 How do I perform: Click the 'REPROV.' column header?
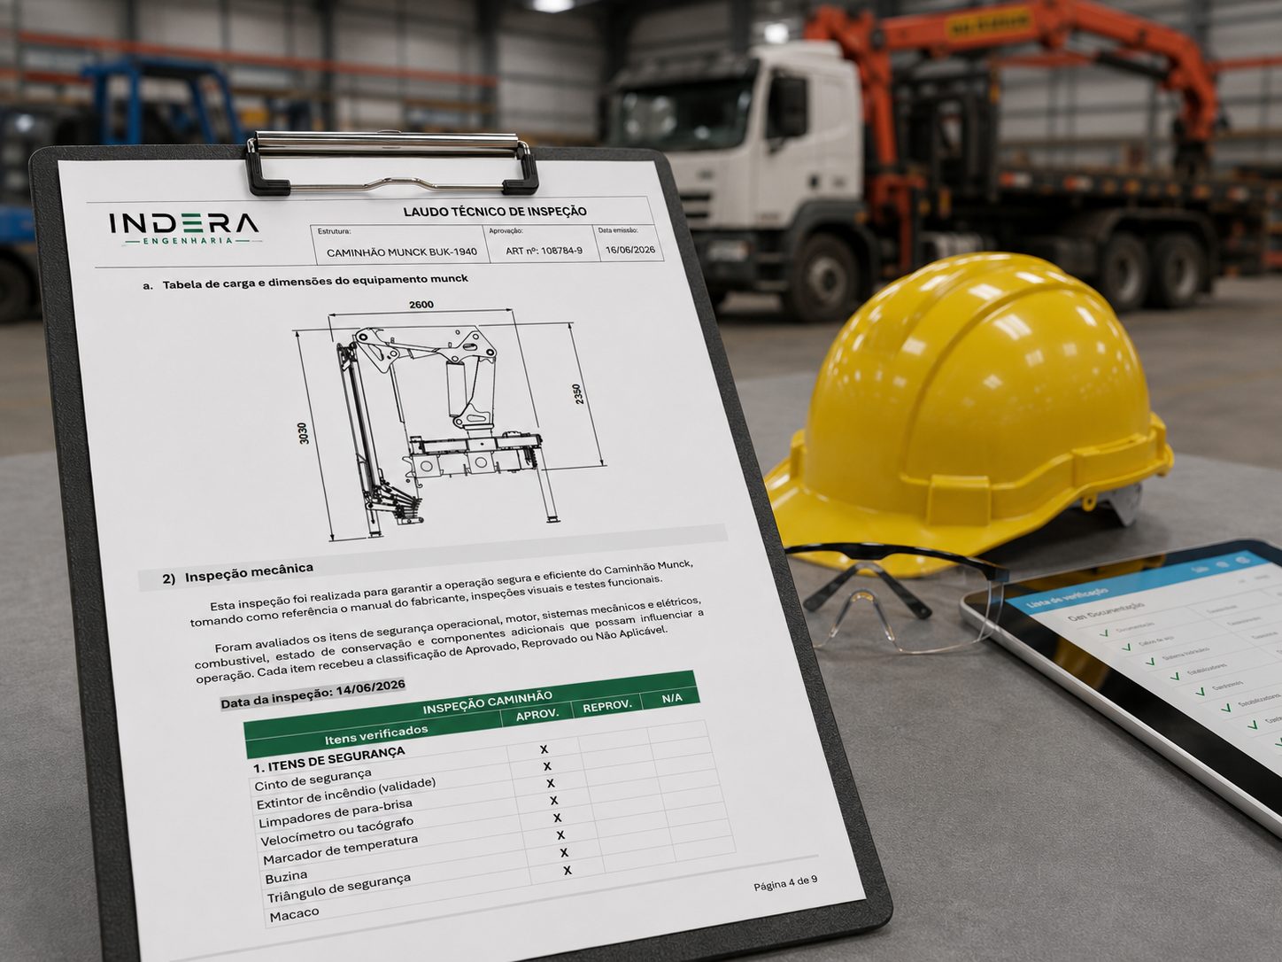607,706
